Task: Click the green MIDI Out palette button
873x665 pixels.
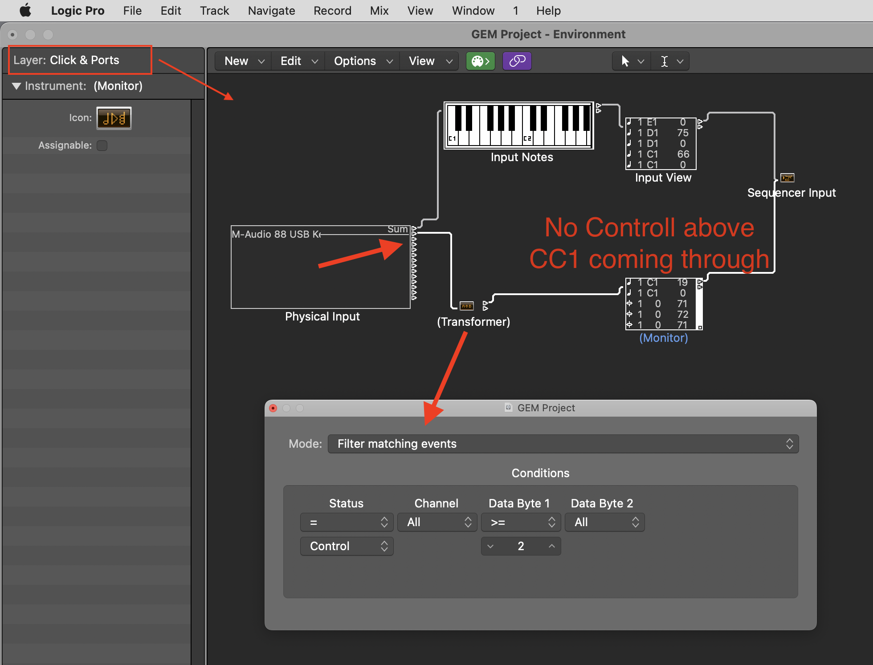Action: click(480, 61)
